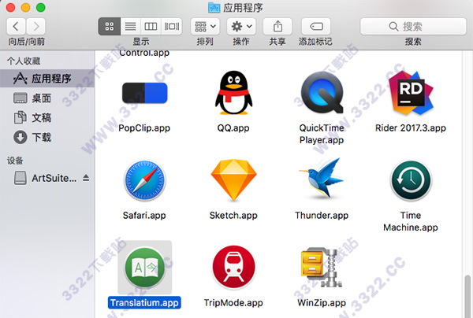
Task: Open the gear action (操作) menu
Action: pos(241,27)
